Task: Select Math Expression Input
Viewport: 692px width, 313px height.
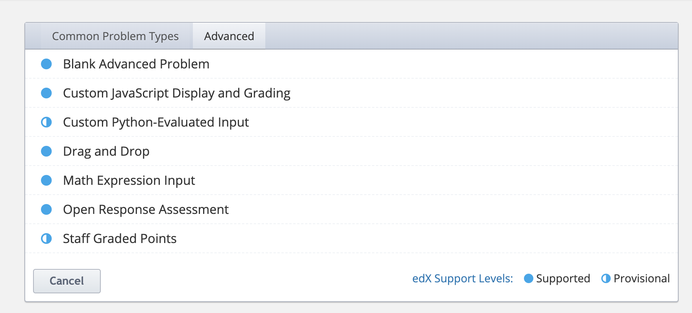Action: coord(351,180)
